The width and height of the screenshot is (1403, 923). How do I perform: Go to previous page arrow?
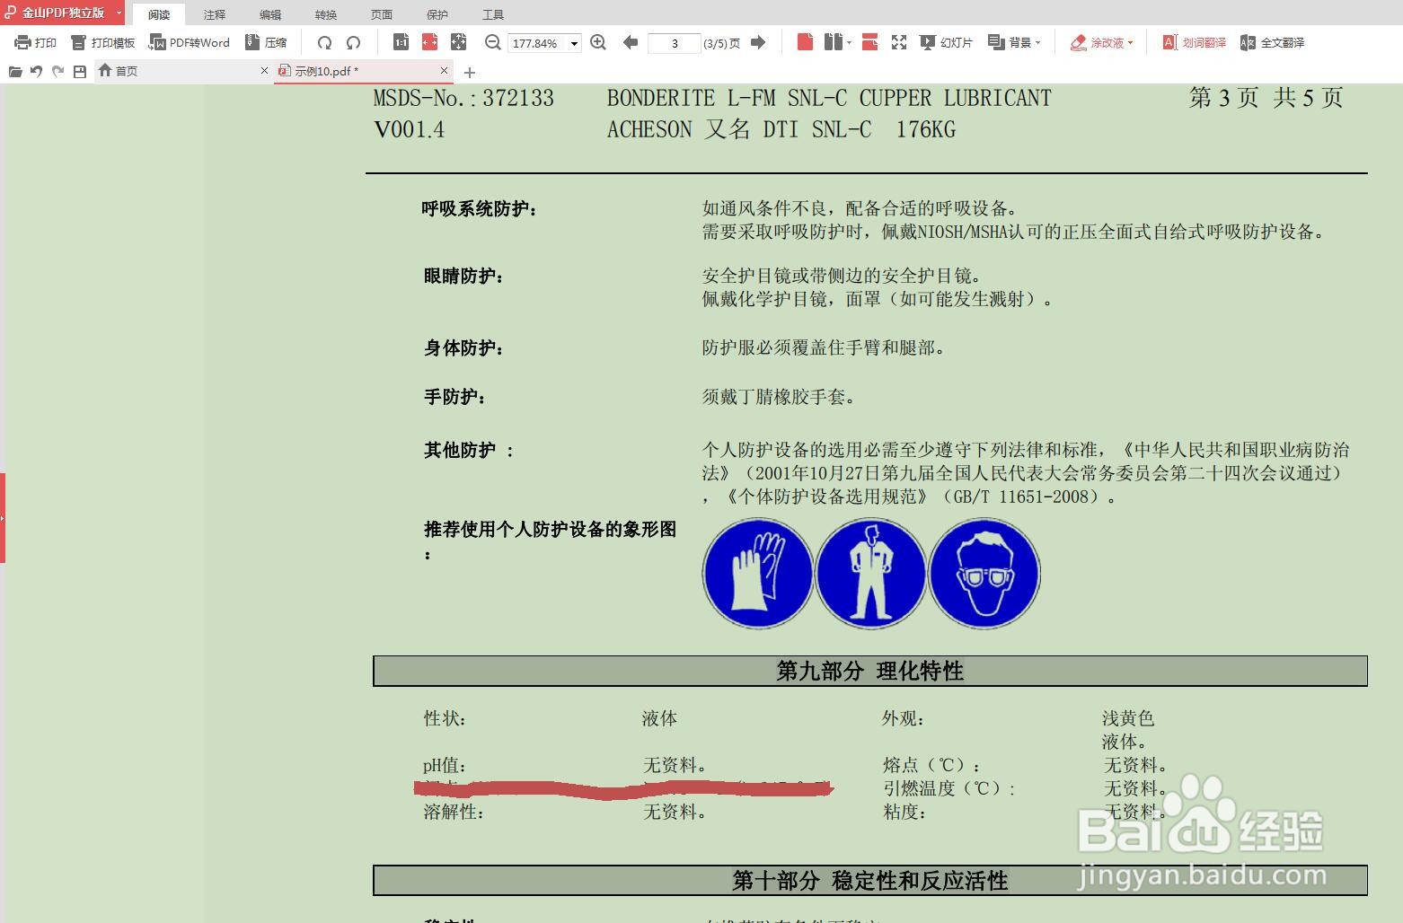631,42
